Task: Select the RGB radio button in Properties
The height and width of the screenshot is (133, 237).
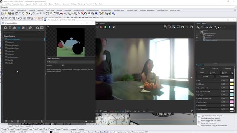Action: point(201,68)
